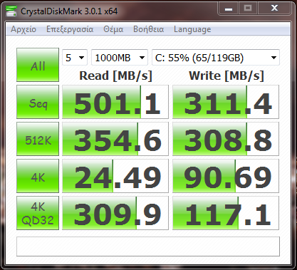Image resolution: width=297 pixels, height=270 pixels.
Task: Click the Write [MB/s] column header
Action: click(226, 76)
